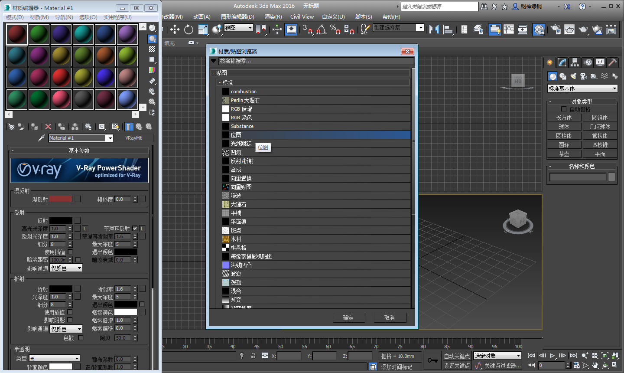The height and width of the screenshot is (373, 624).
Task: Click the 自动关键点 button
Action: tap(457, 356)
